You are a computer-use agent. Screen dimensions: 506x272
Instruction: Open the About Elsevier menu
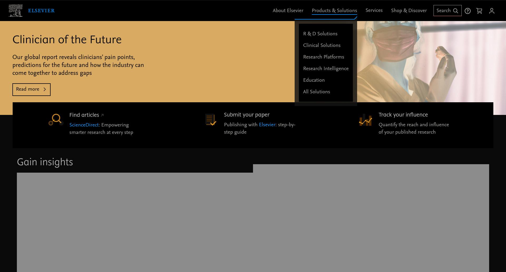pyautogui.click(x=288, y=11)
